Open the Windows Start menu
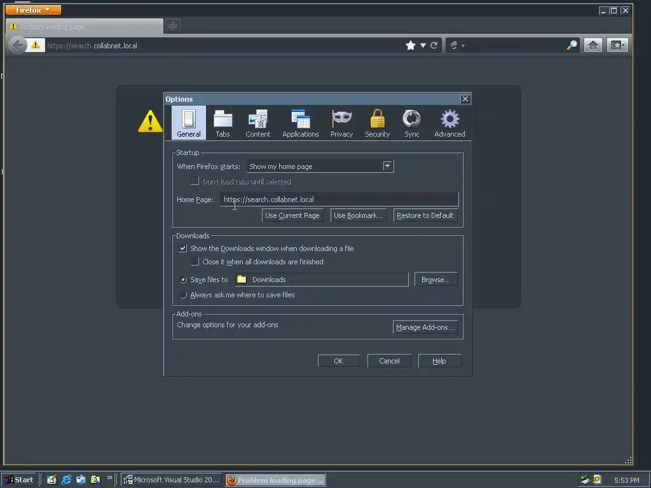This screenshot has height=488, width=651. coord(18,480)
